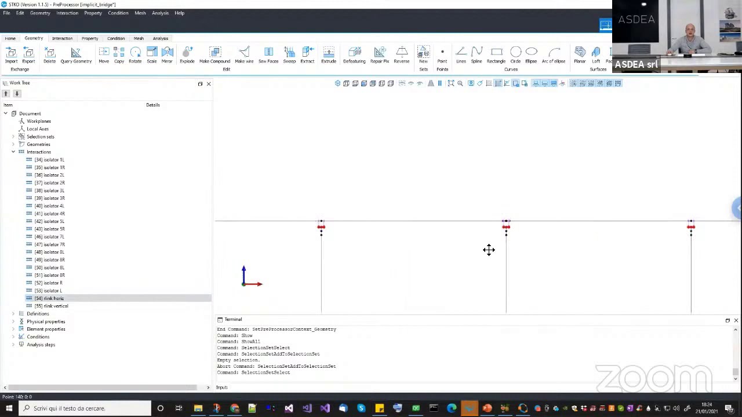Viewport: 742px width, 417px height.
Task: Select the [34] isolator 1L item
Action: point(49,160)
